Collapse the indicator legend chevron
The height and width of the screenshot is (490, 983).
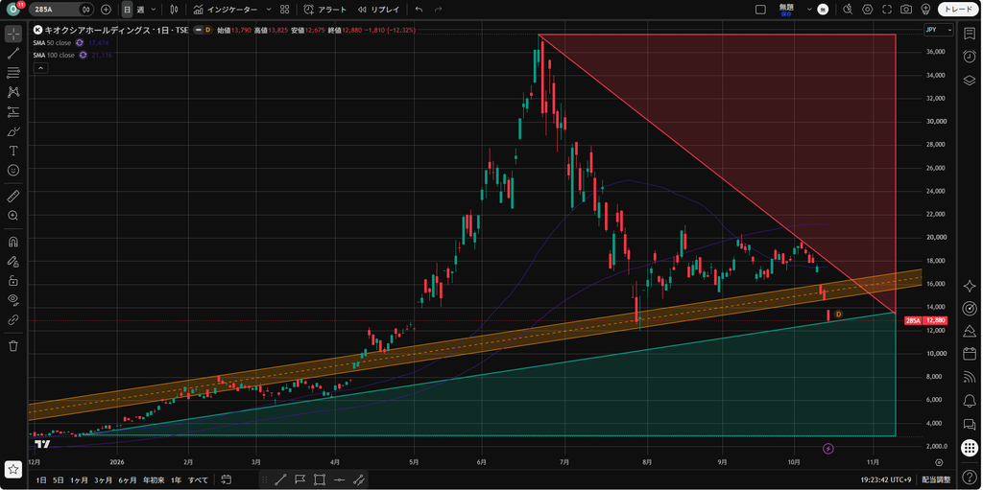click(x=39, y=68)
